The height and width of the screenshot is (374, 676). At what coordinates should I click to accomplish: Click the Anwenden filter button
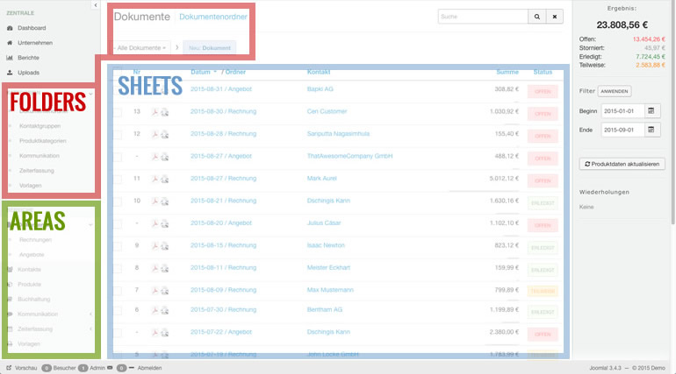pos(615,91)
